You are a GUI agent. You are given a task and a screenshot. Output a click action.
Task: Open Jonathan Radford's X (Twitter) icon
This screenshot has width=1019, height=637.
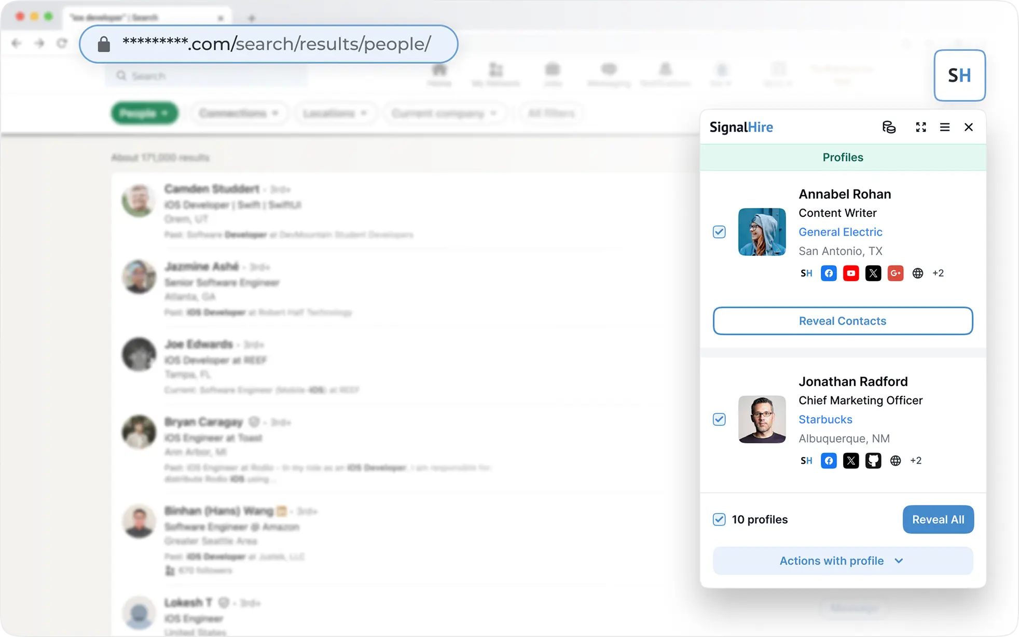pyautogui.click(x=851, y=461)
